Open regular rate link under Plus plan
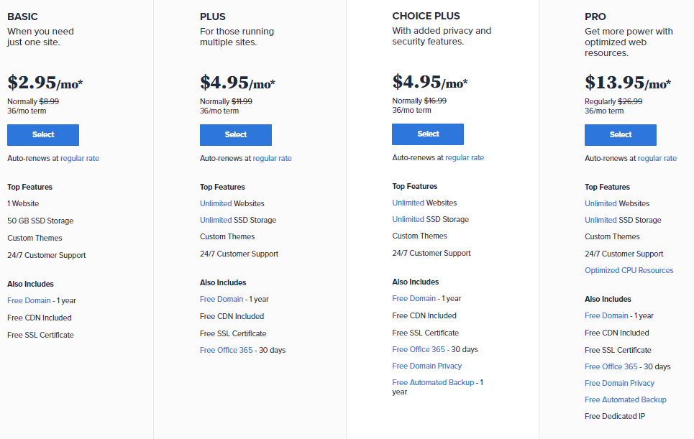 point(272,158)
